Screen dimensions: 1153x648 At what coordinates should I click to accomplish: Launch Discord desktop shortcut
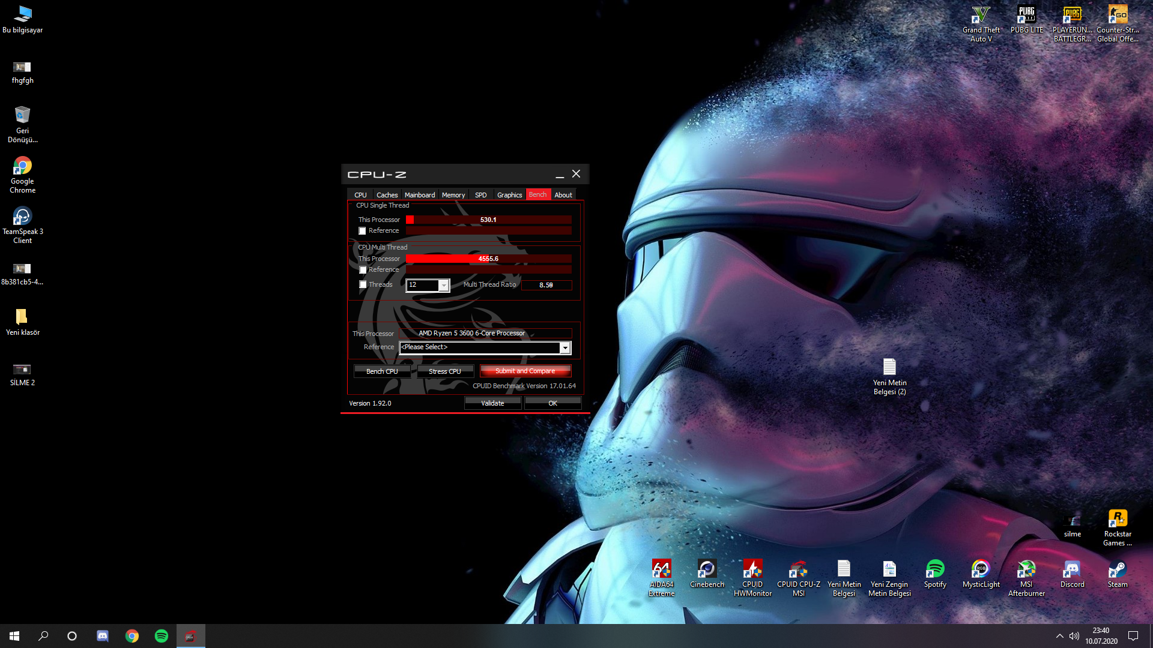click(x=1072, y=574)
